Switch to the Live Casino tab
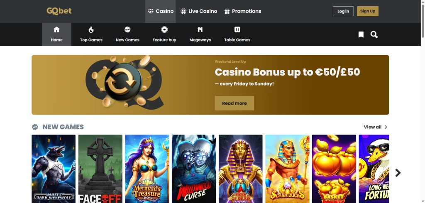Image resolution: width=425 pixels, height=203 pixels. [199, 11]
